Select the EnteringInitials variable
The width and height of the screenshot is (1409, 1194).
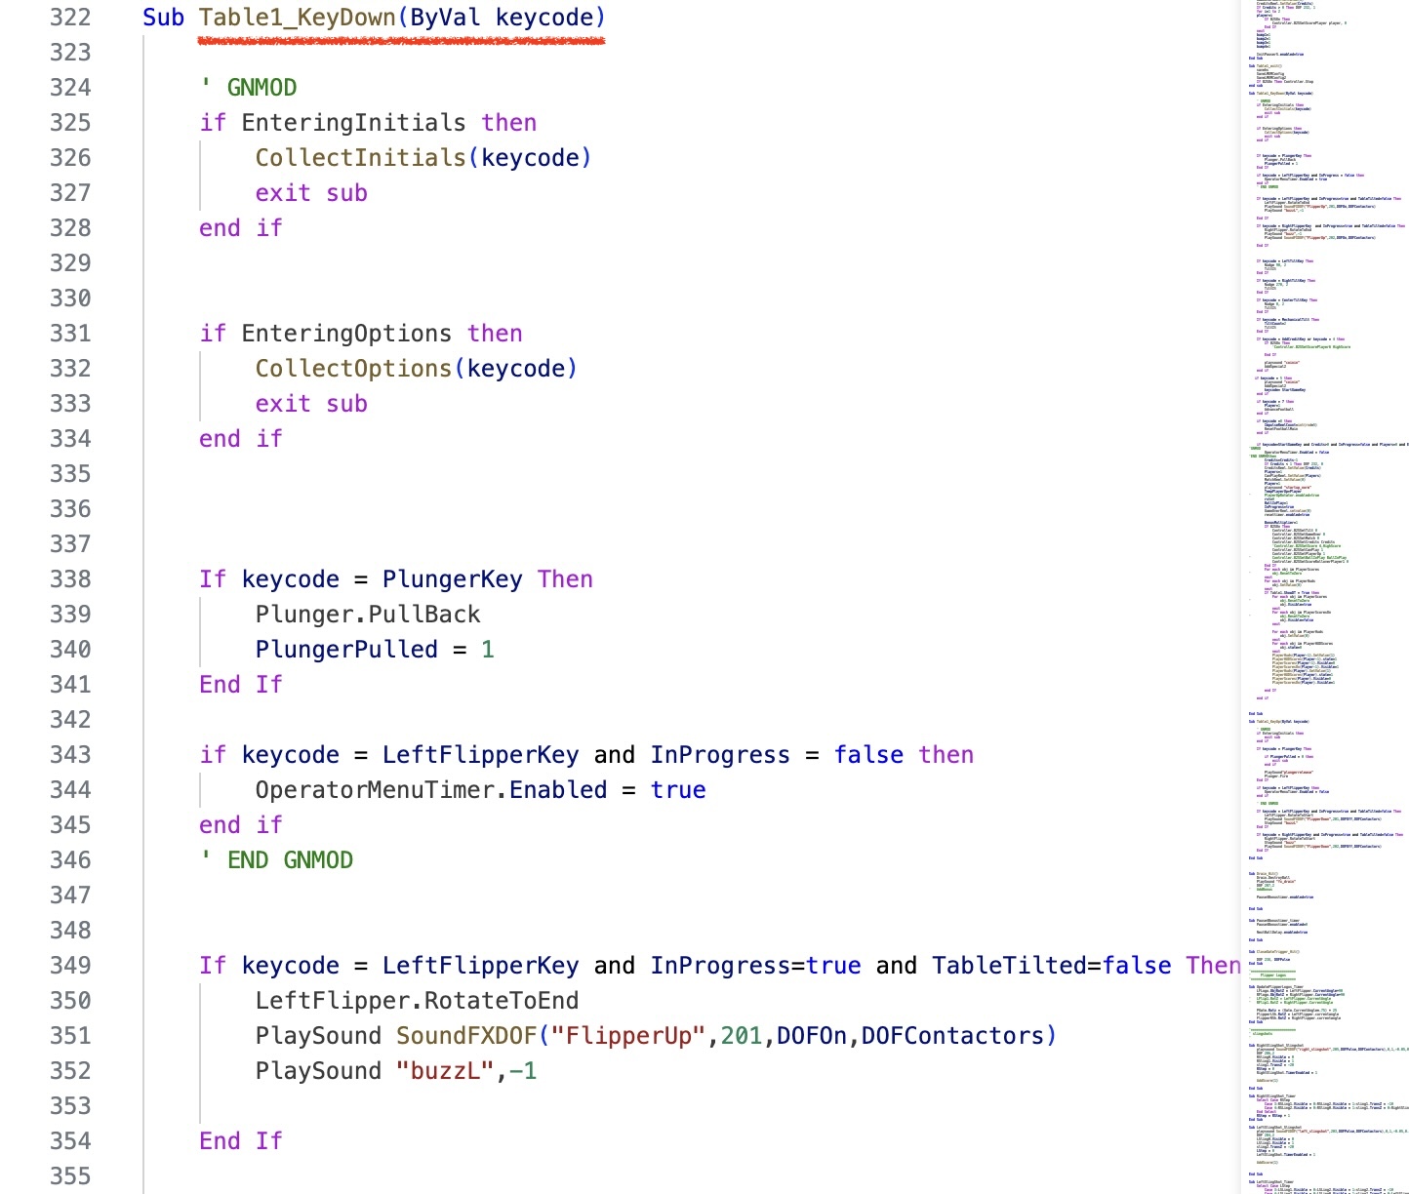pyautogui.click(x=353, y=123)
